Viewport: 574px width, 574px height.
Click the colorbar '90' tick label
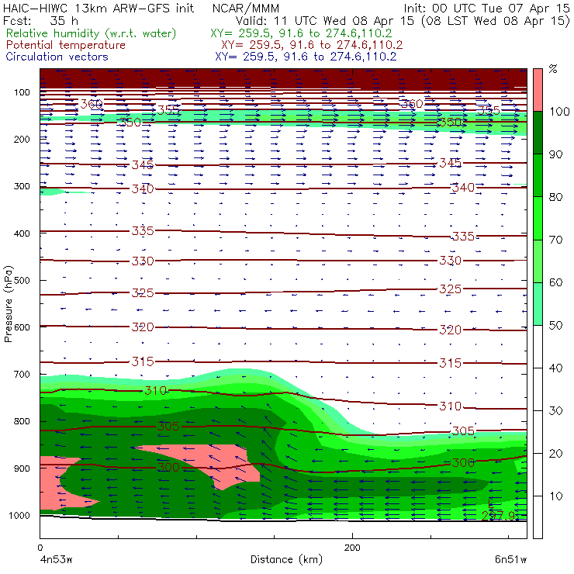click(x=555, y=154)
